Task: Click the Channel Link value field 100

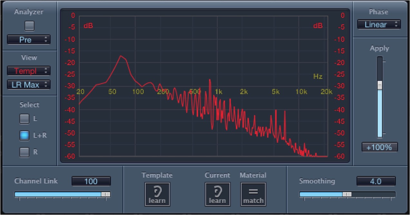Action: [91, 181]
